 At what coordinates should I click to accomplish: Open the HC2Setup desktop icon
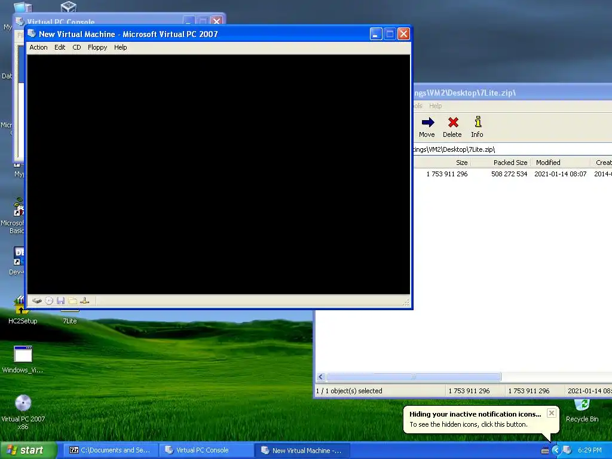pyautogui.click(x=23, y=310)
